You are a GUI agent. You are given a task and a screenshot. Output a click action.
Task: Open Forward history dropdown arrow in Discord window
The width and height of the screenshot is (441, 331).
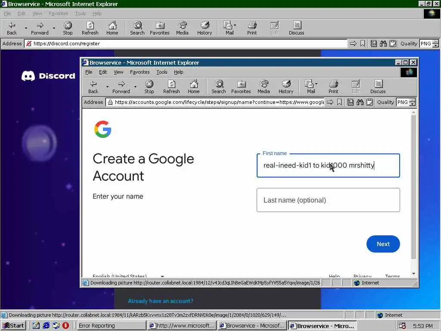click(54, 28)
